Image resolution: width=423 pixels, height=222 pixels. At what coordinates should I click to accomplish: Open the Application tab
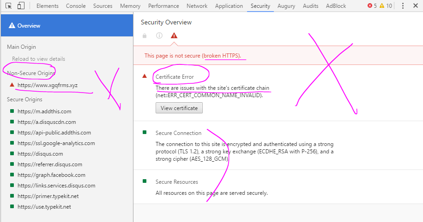click(229, 6)
